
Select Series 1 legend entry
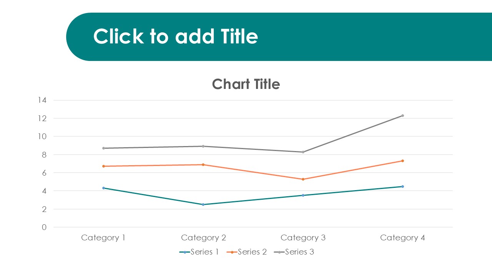click(199, 252)
